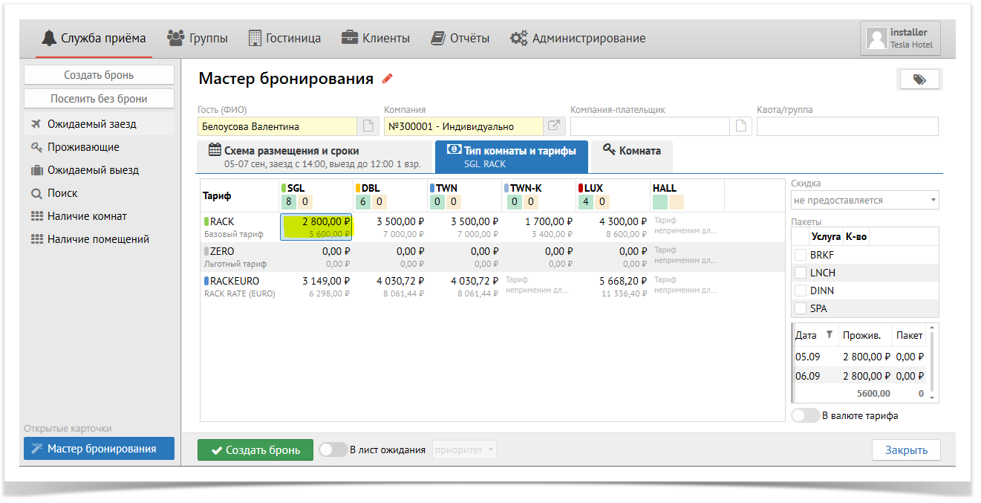Click document icon in Компания-плательщик field
Viewport: 981px width, 503px height.
coord(740,126)
